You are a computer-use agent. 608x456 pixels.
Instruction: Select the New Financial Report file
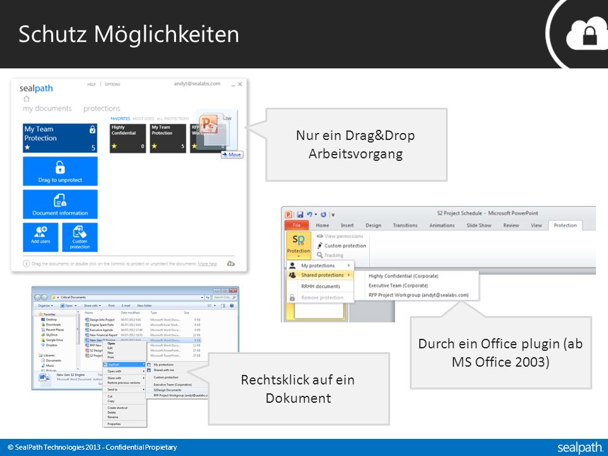pyautogui.click(x=101, y=335)
